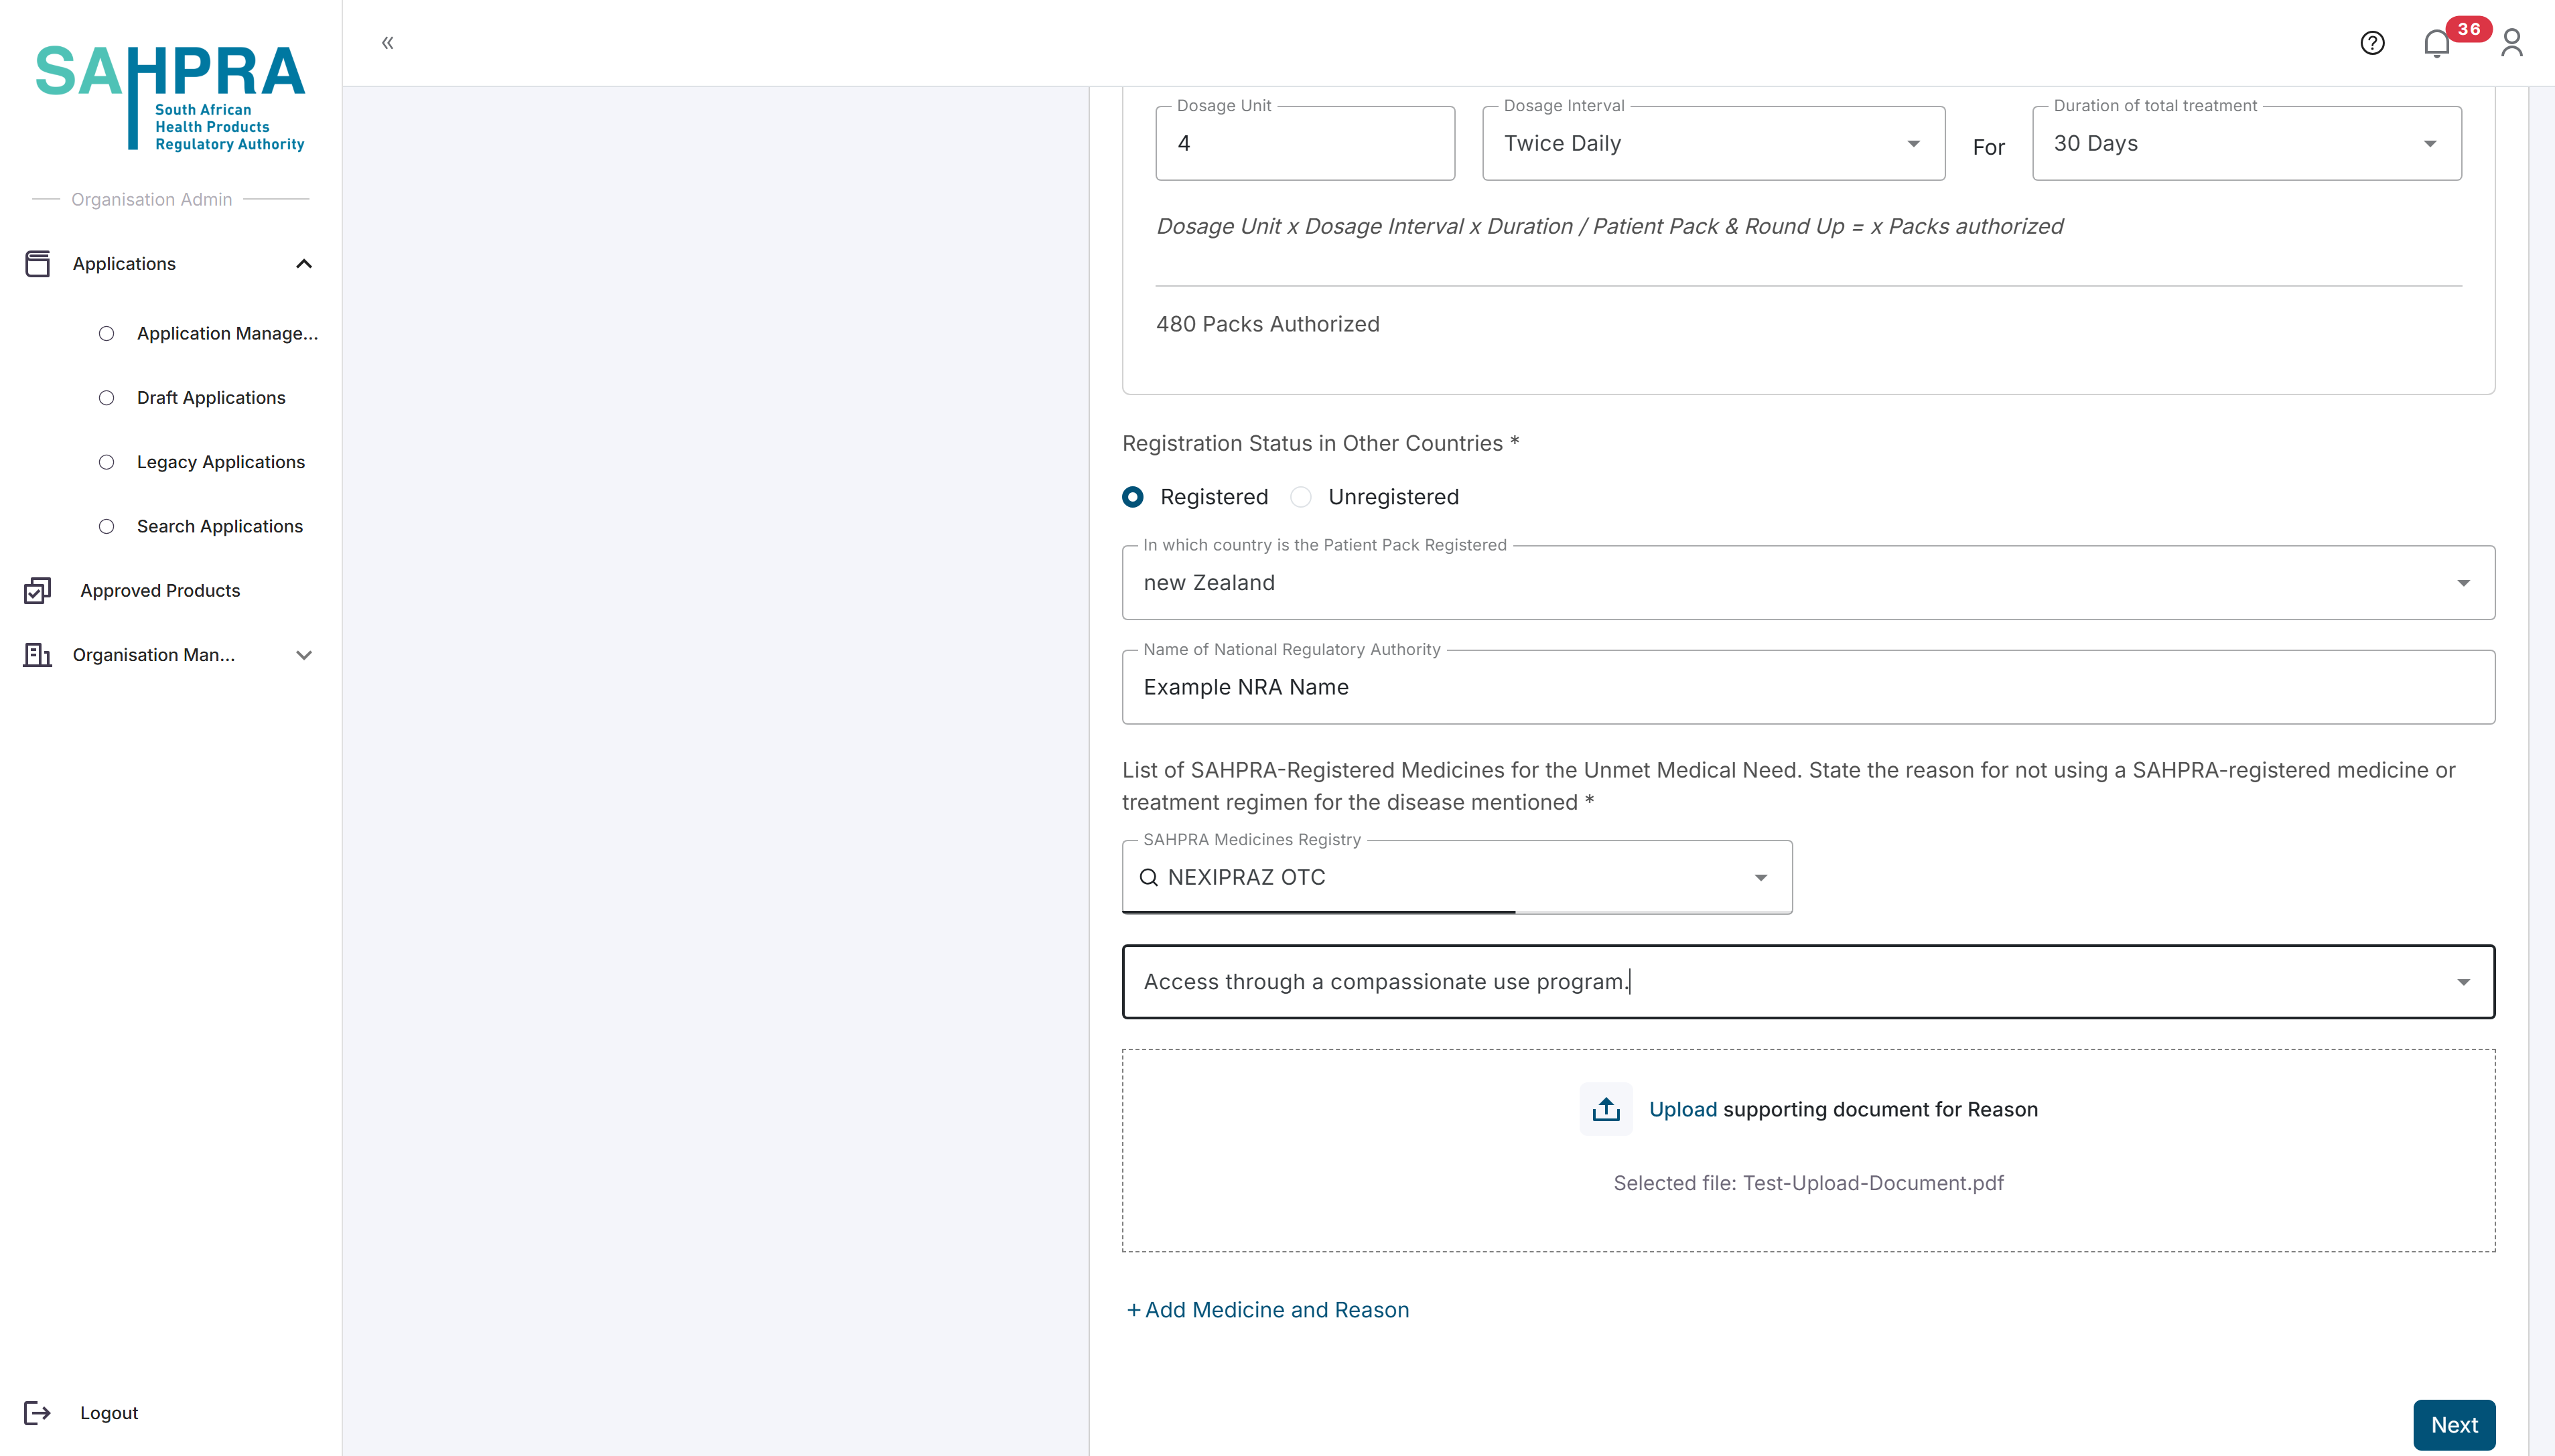Viewport: 2555px width, 1456px height.
Task: Click the Organisation Admin label
Action: pos(151,200)
